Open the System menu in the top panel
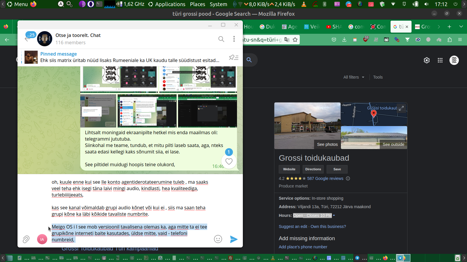The width and height of the screenshot is (467, 262). 218,4
